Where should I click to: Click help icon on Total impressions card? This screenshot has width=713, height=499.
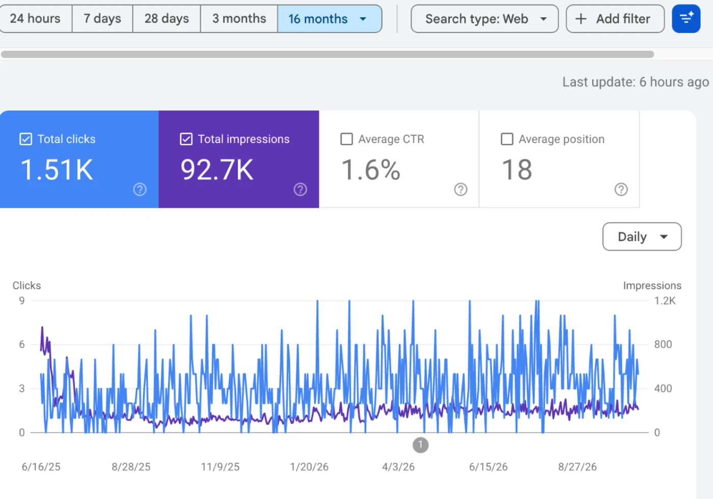pos(300,189)
